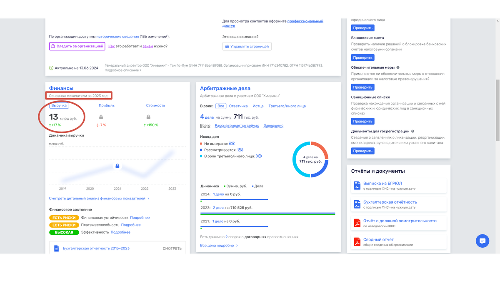Screen dimensions: 500x281
Task: Open the 4 дела link
Action: (207, 117)
